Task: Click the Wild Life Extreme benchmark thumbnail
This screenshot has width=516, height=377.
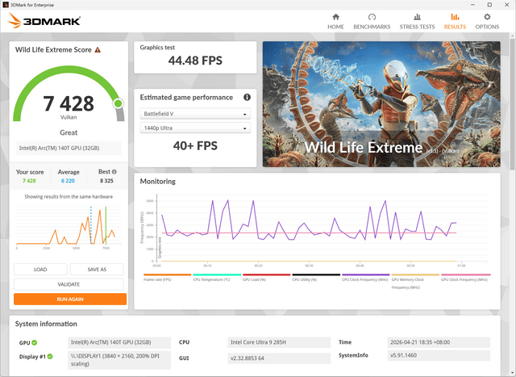Action: tap(381, 104)
